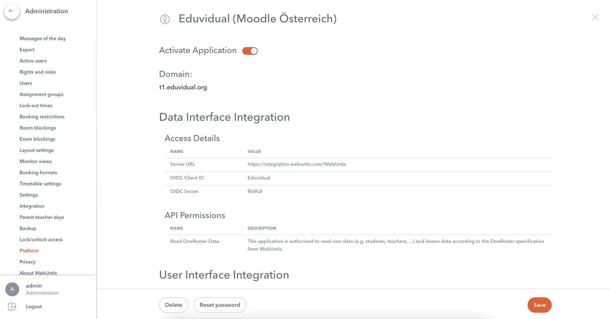
Task: Open the Integration section
Action: (32, 206)
